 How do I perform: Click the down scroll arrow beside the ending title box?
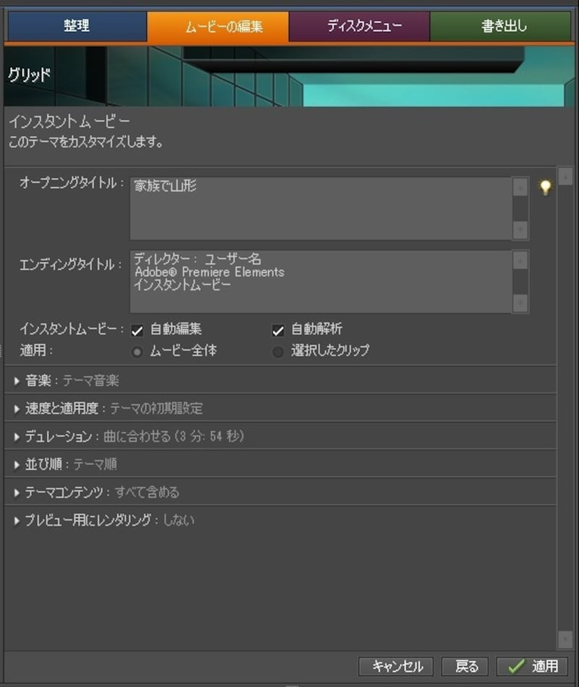(520, 304)
